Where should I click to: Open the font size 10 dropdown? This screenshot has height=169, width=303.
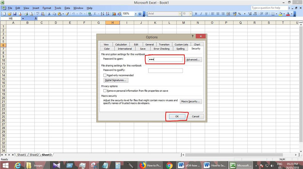tap(191, 14)
